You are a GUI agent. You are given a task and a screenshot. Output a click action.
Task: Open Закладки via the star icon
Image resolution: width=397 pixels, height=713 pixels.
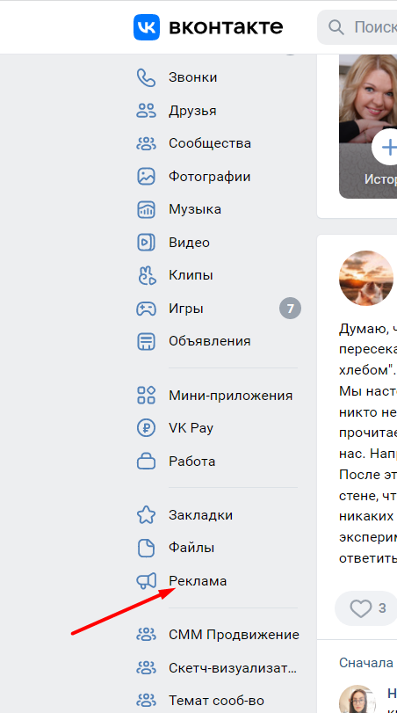tap(147, 515)
